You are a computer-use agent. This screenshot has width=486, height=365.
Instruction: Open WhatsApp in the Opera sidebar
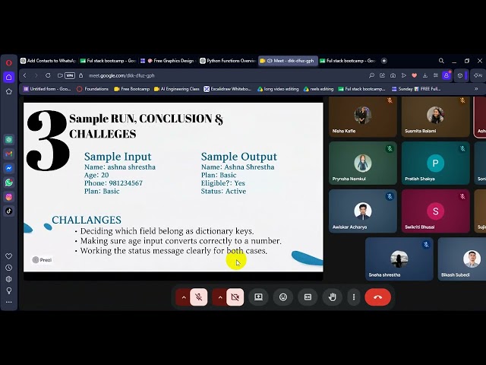pos(8,182)
